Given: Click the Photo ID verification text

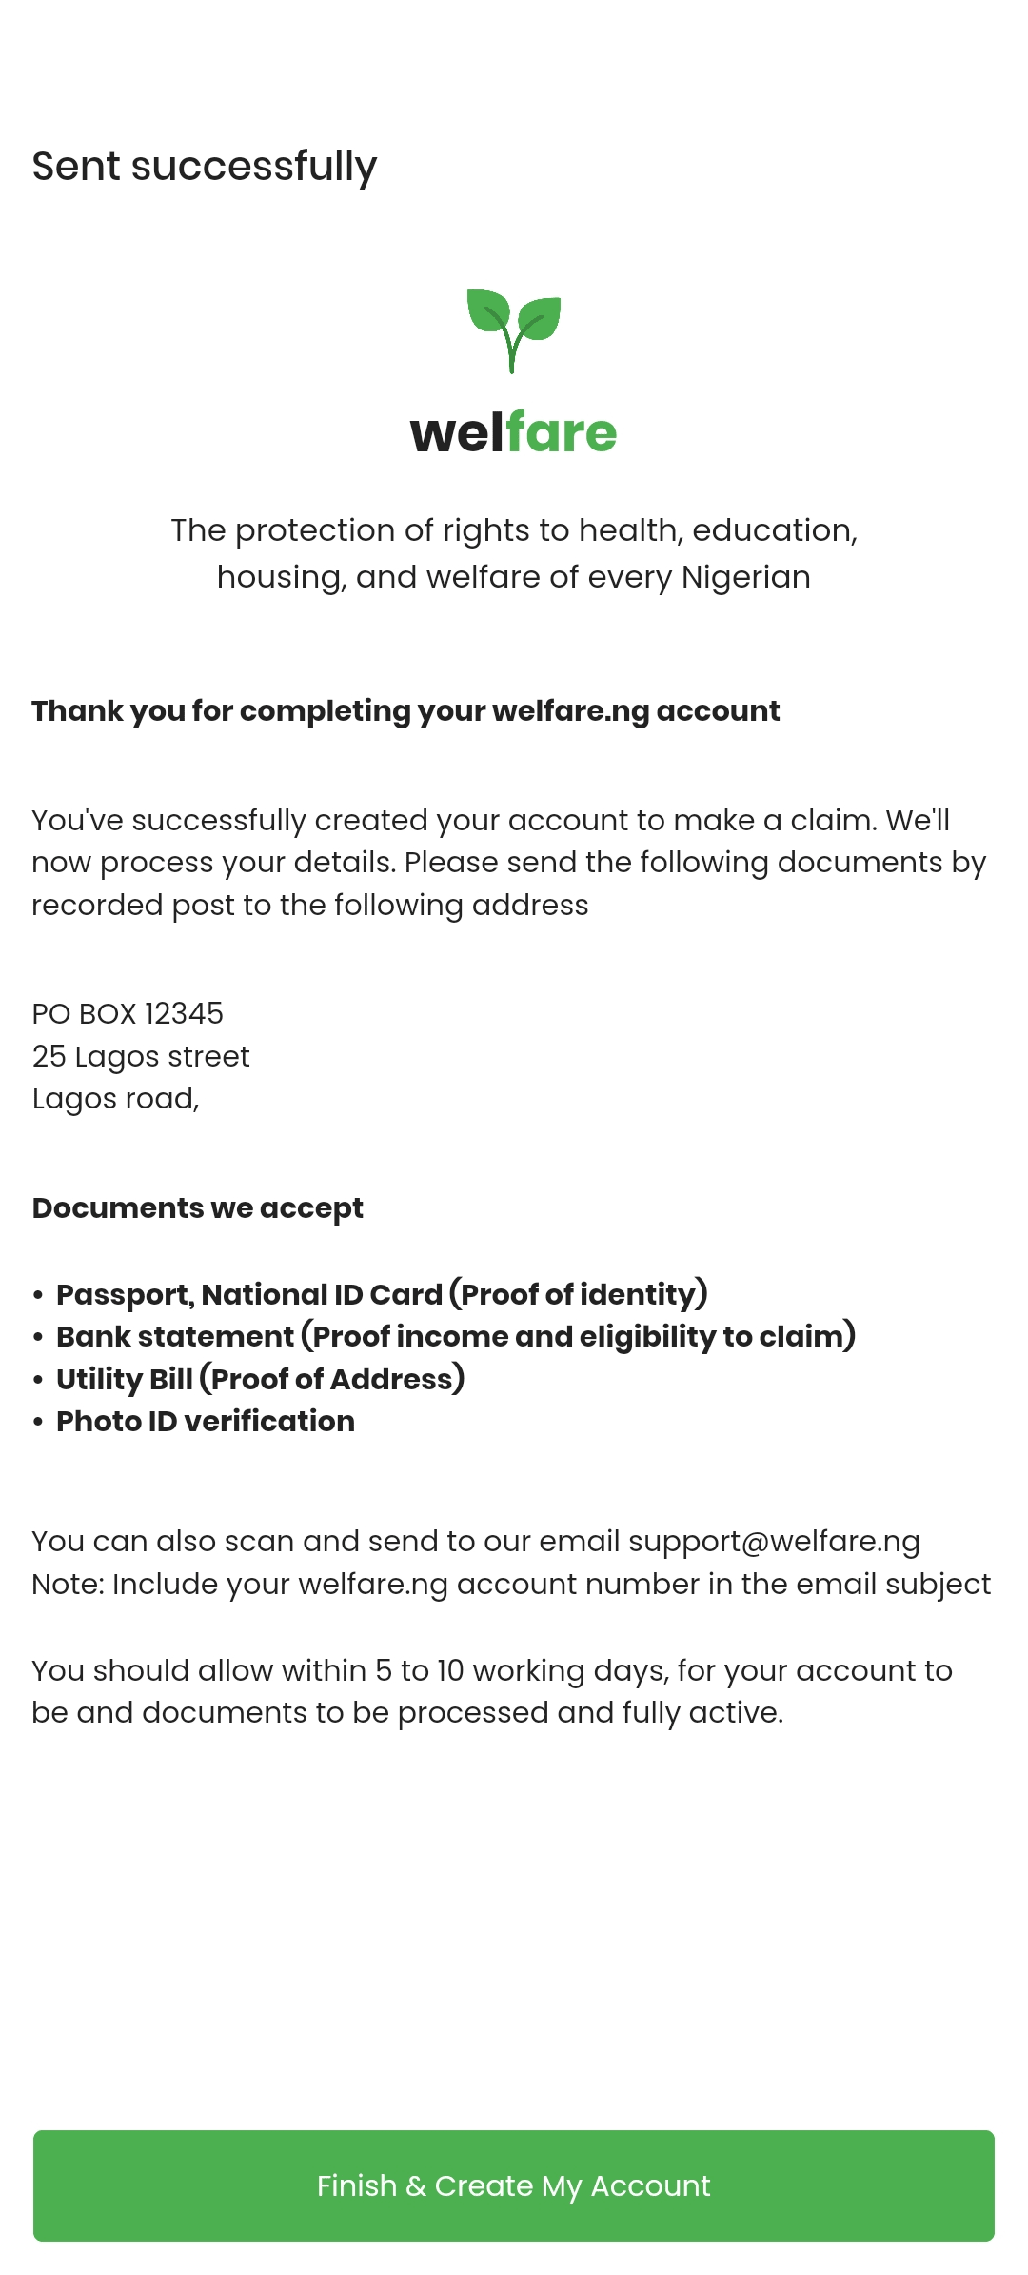Looking at the screenshot, I should point(206,1421).
